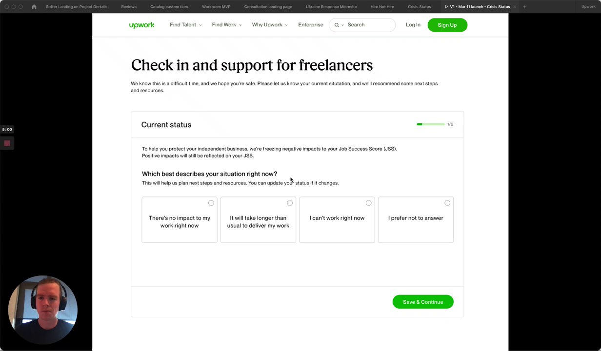This screenshot has width=601, height=351.
Task: Click the home icon in the tab bar
Action: pyautogui.click(x=34, y=7)
